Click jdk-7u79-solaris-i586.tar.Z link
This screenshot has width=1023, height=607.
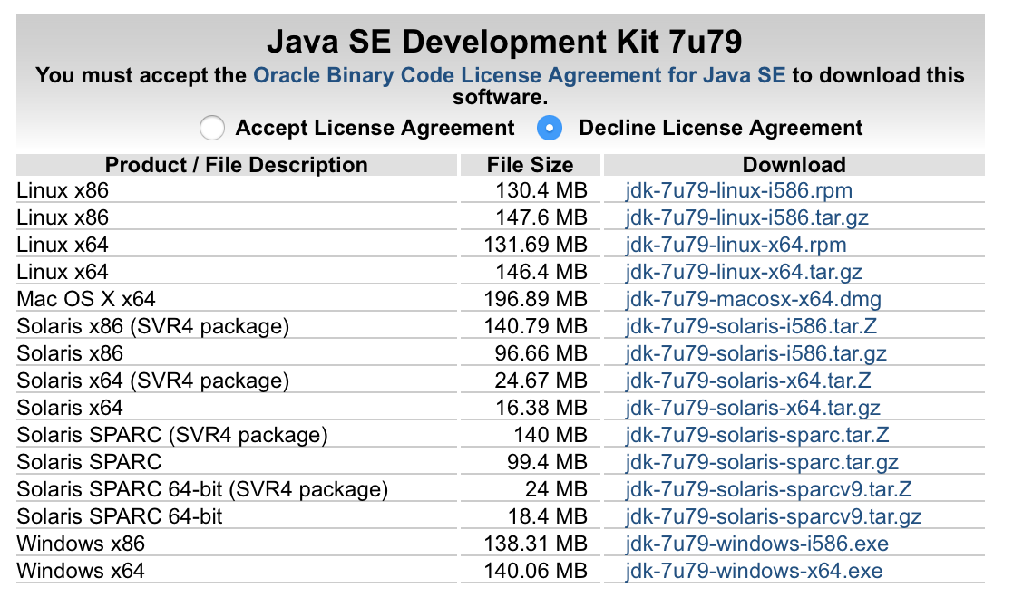(751, 327)
